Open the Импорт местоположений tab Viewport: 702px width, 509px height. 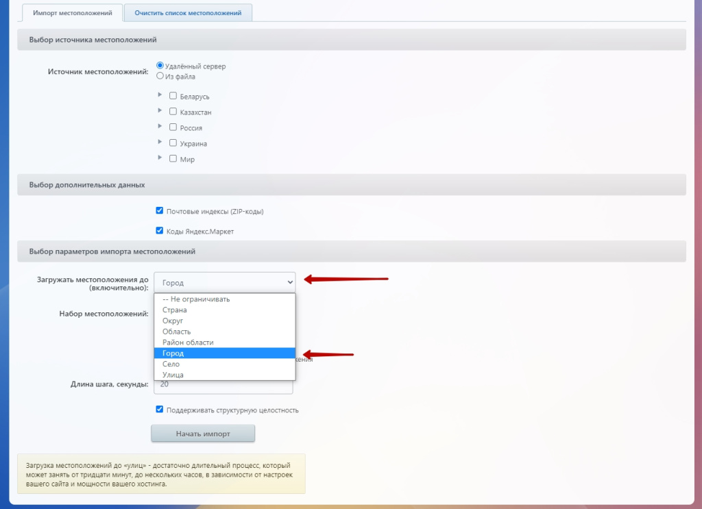point(73,13)
